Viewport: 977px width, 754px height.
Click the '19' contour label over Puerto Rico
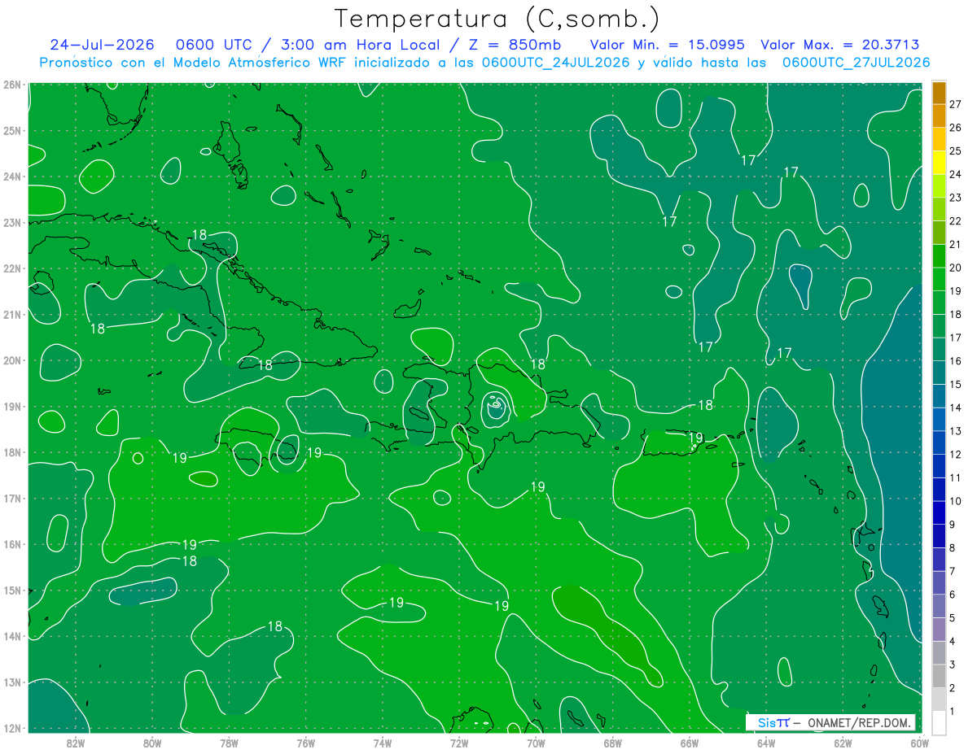695,438
